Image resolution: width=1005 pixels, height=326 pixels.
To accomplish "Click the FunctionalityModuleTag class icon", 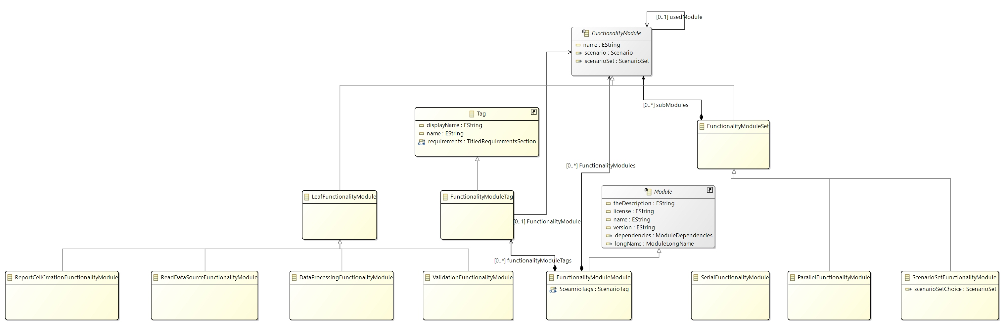I will click(x=445, y=197).
